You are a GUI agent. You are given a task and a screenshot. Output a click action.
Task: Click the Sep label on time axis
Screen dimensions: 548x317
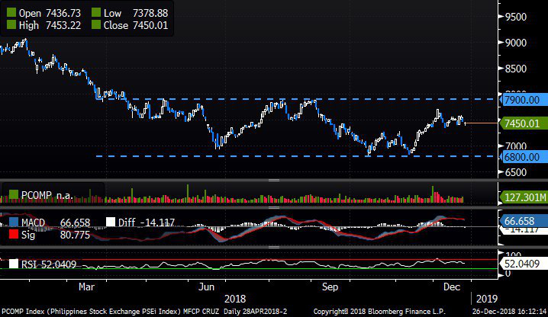[330, 287]
